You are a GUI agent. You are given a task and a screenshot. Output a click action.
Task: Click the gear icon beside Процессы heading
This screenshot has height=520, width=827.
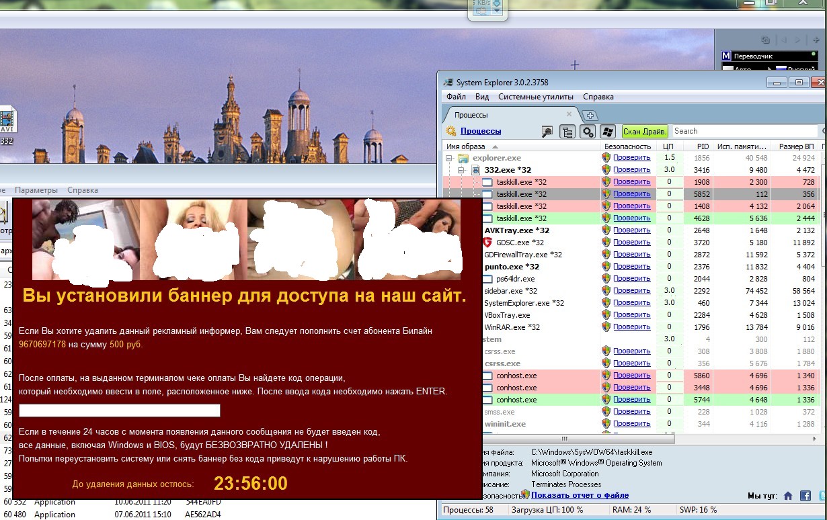tap(450, 131)
